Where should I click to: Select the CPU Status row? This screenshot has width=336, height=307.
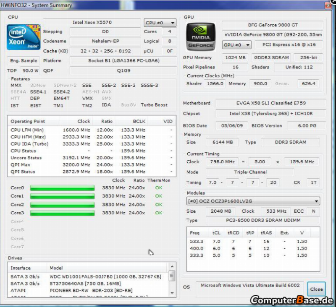[x=92, y=151]
